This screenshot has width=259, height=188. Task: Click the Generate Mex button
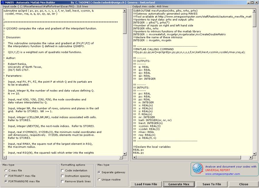click(179, 184)
